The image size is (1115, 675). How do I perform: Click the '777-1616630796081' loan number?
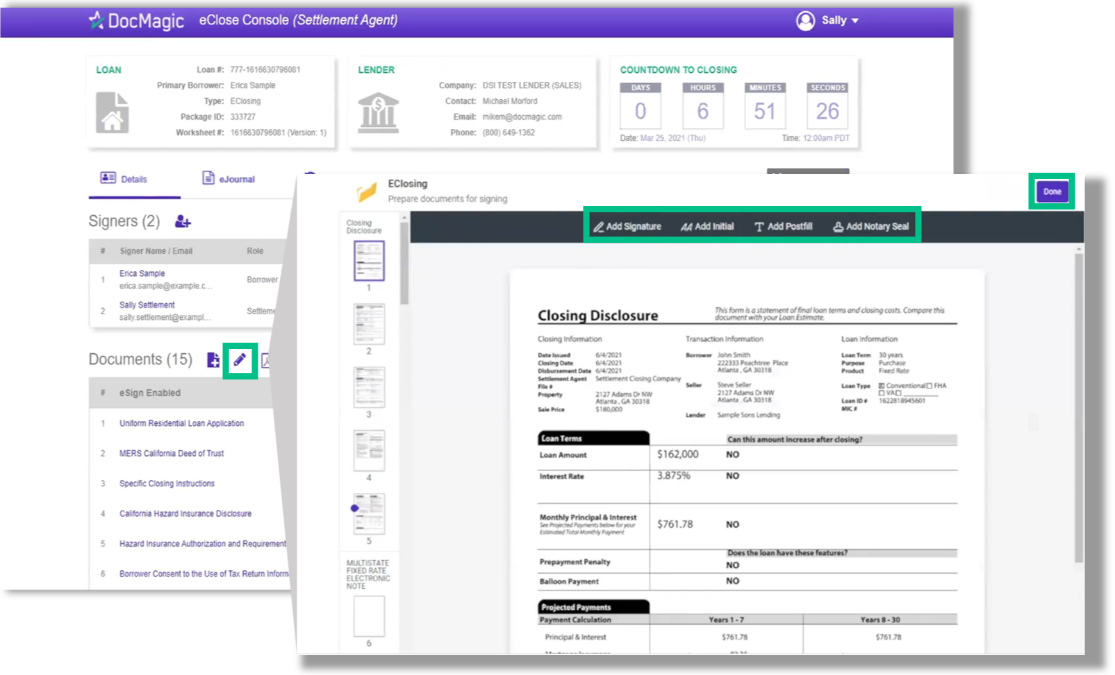(265, 69)
